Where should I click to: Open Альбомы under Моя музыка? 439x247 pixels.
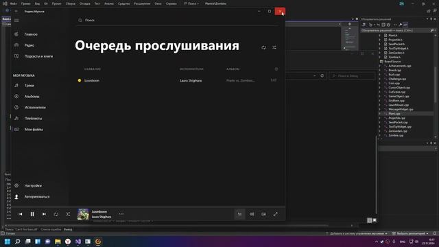32,96
